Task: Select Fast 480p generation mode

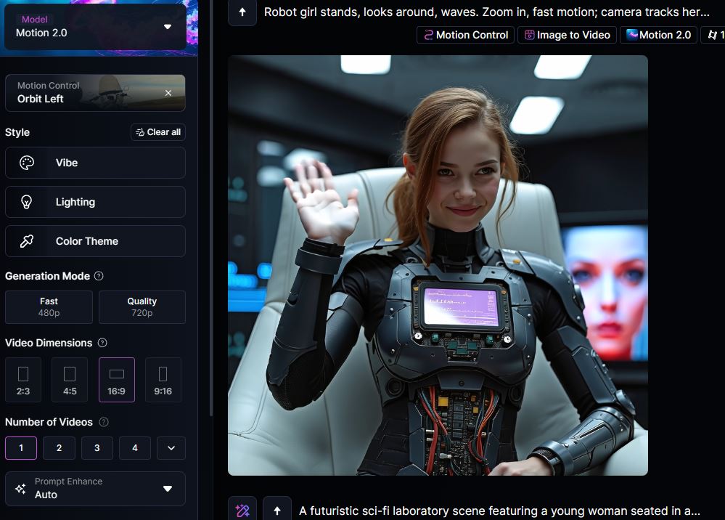Action: tap(49, 306)
